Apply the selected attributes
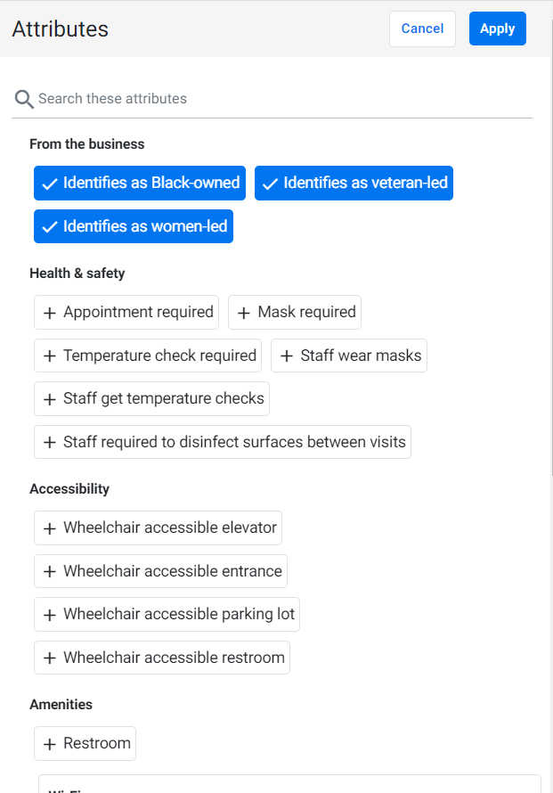553x793 pixels. click(498, 29)
